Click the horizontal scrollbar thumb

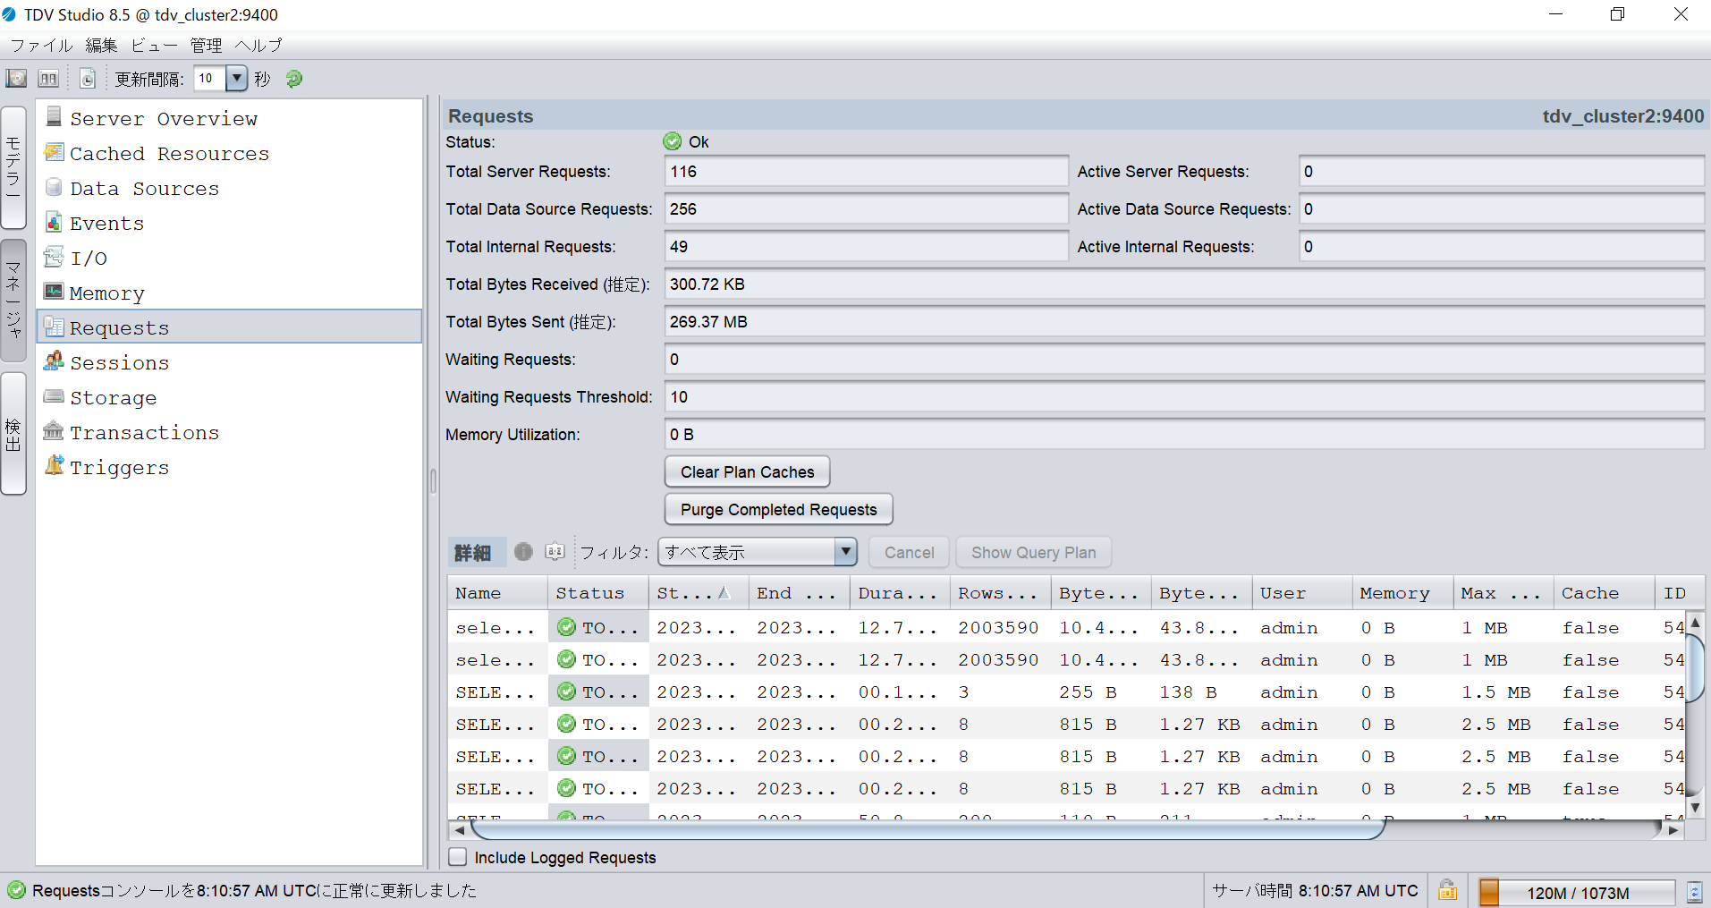[927, 830]
